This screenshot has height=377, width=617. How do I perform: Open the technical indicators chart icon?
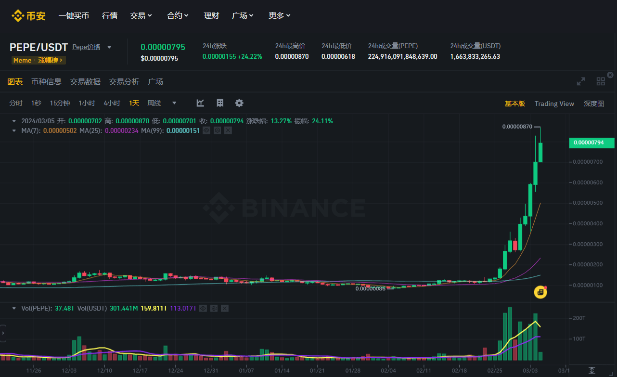[201, 103]
